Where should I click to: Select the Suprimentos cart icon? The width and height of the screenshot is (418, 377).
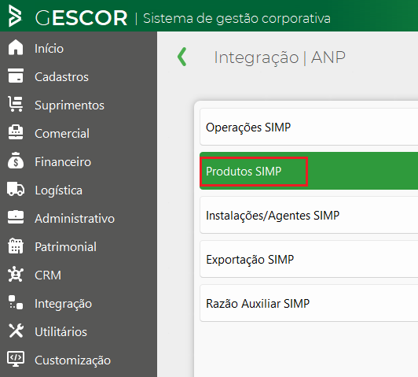pos(16,104)
